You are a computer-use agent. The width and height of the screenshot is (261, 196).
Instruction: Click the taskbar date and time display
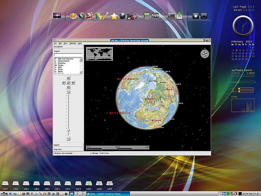click(x=251, y=194)
